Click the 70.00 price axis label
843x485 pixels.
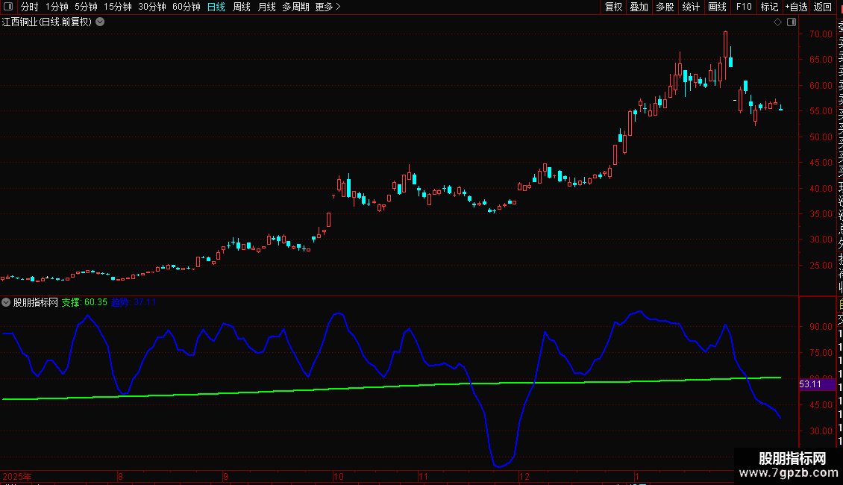[x=821, y=34]
